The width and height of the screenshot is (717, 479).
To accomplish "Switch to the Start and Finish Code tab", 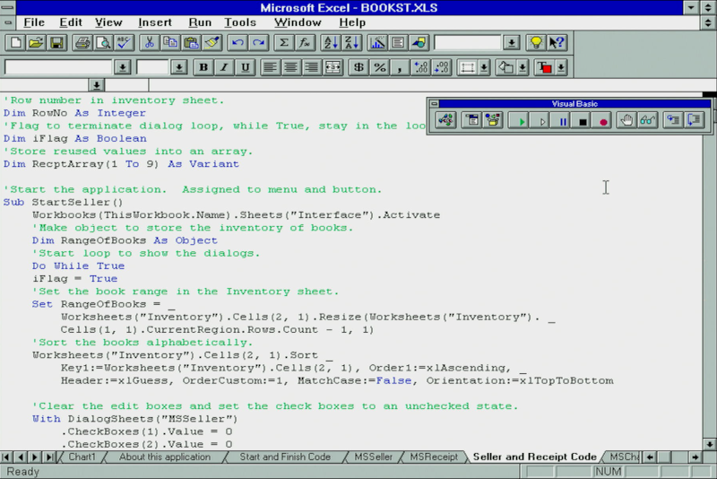I will (284, 457).
